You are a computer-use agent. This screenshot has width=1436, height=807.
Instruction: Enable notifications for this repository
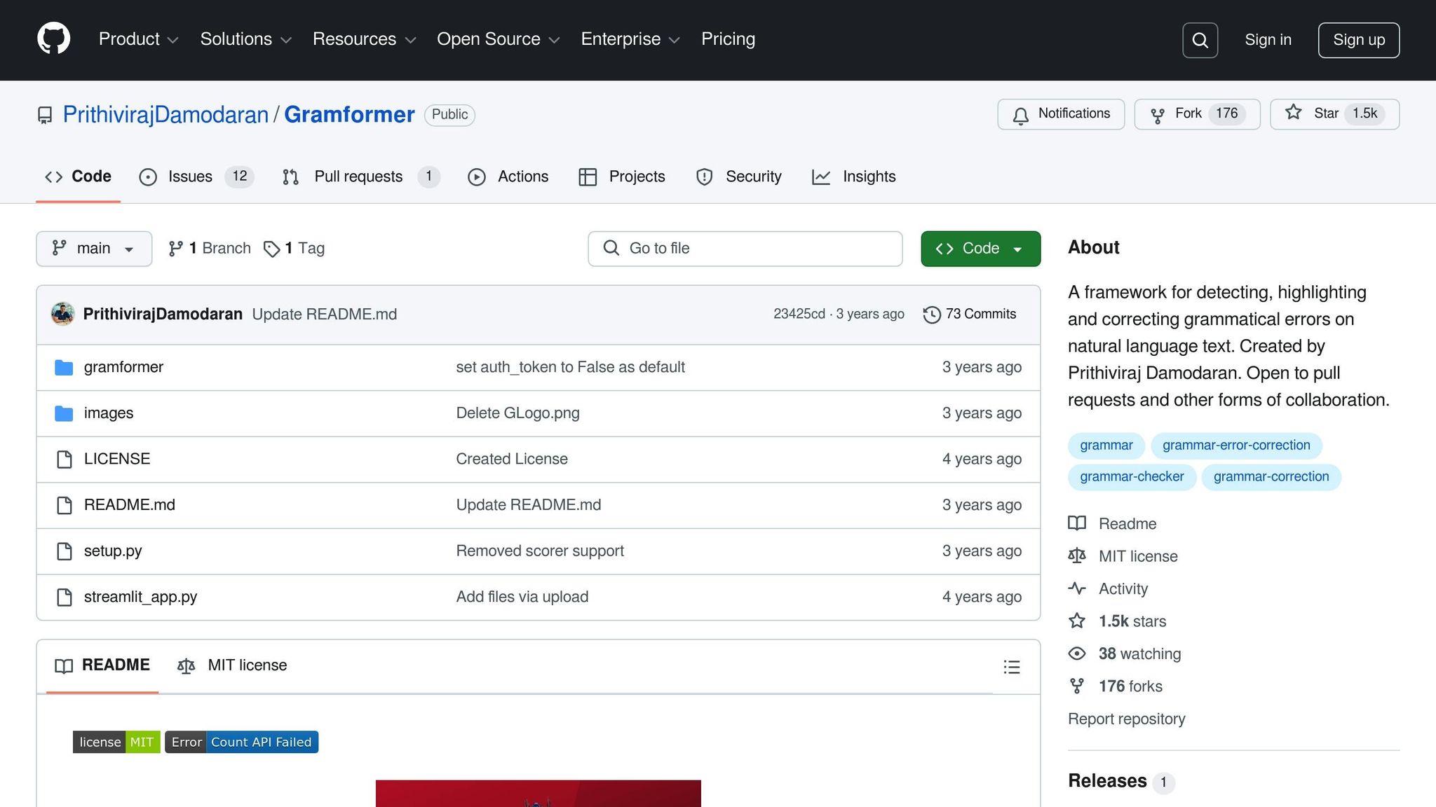[1060, 113]
